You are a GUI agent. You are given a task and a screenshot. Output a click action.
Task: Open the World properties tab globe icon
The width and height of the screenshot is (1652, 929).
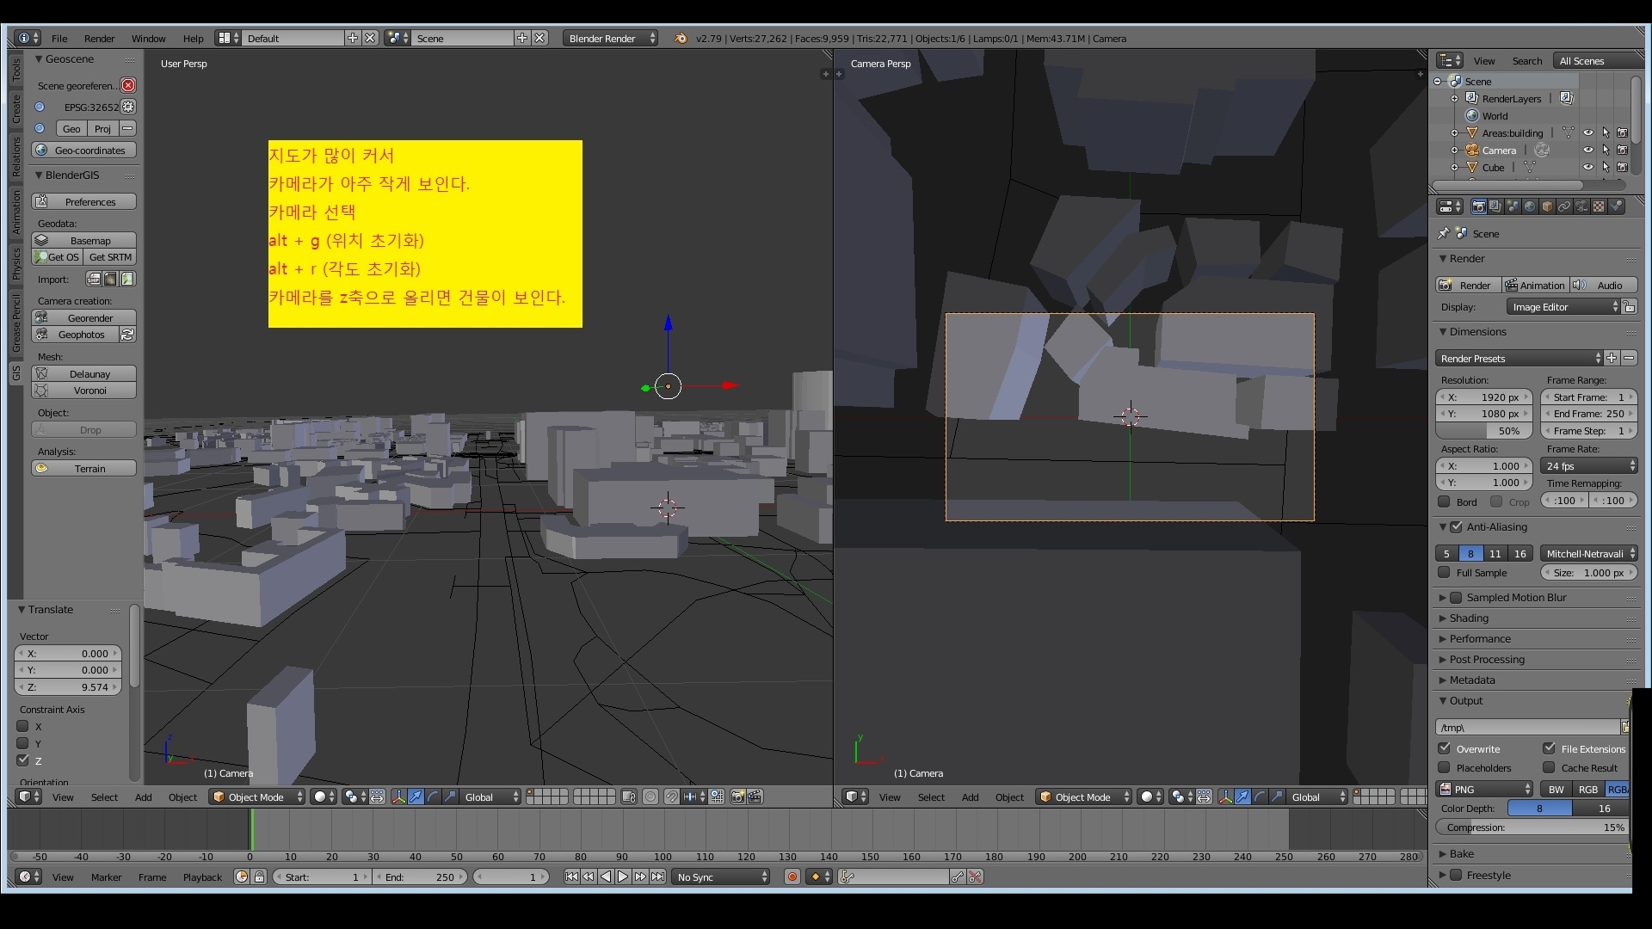tap(1530, 206)
